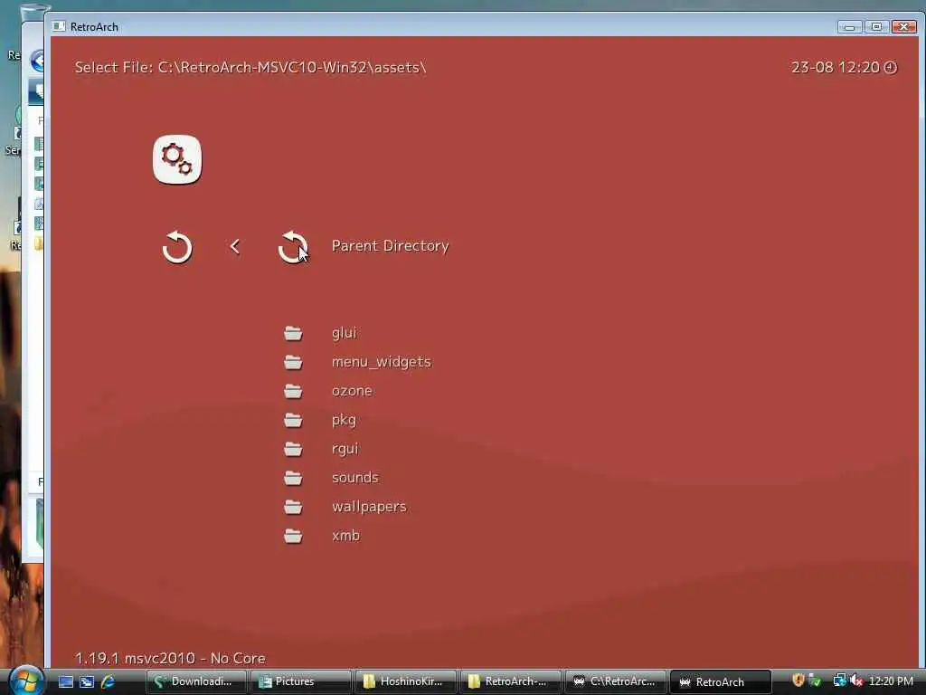Image resolution: width=926 pixels, height=695 pixels.
Task: Select the glui directory name
Action: (345, 333)
